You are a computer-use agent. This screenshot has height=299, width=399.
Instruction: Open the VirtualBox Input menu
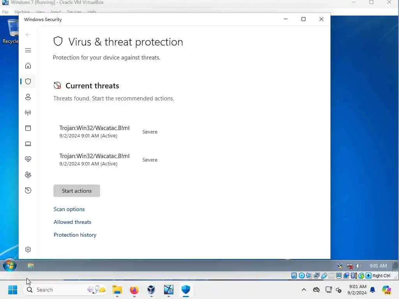pos(56,12)
